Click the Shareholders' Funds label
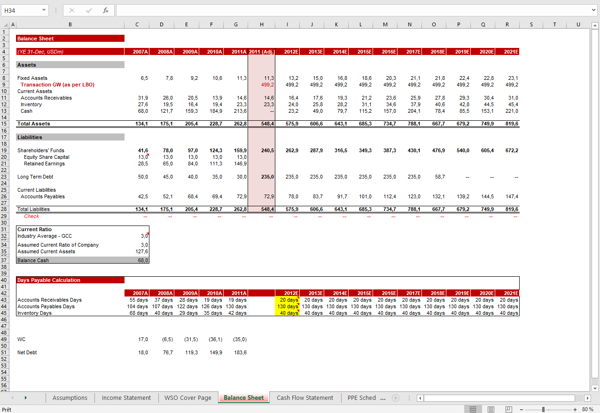600x413 pixels. (x=41, y=150)
